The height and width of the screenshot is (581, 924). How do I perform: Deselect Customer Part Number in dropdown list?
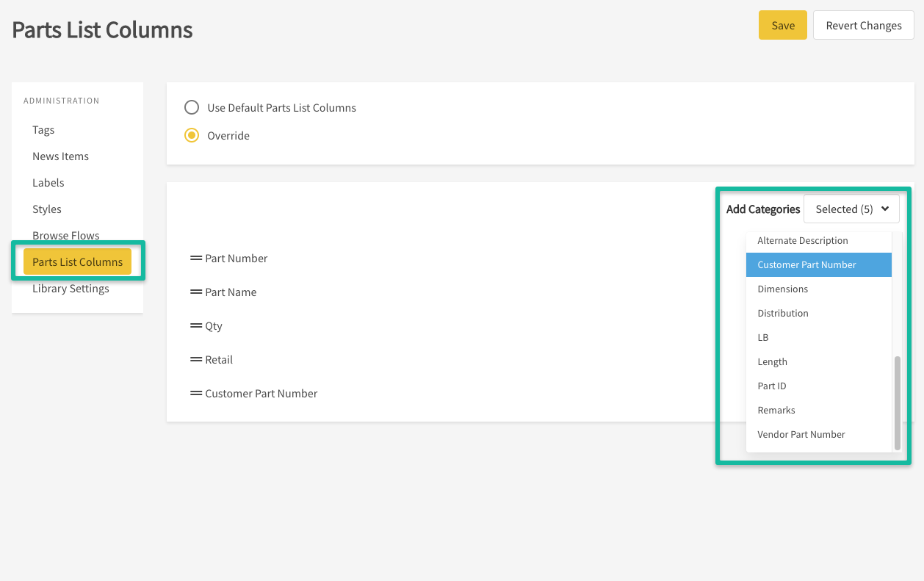pos(806,264)
